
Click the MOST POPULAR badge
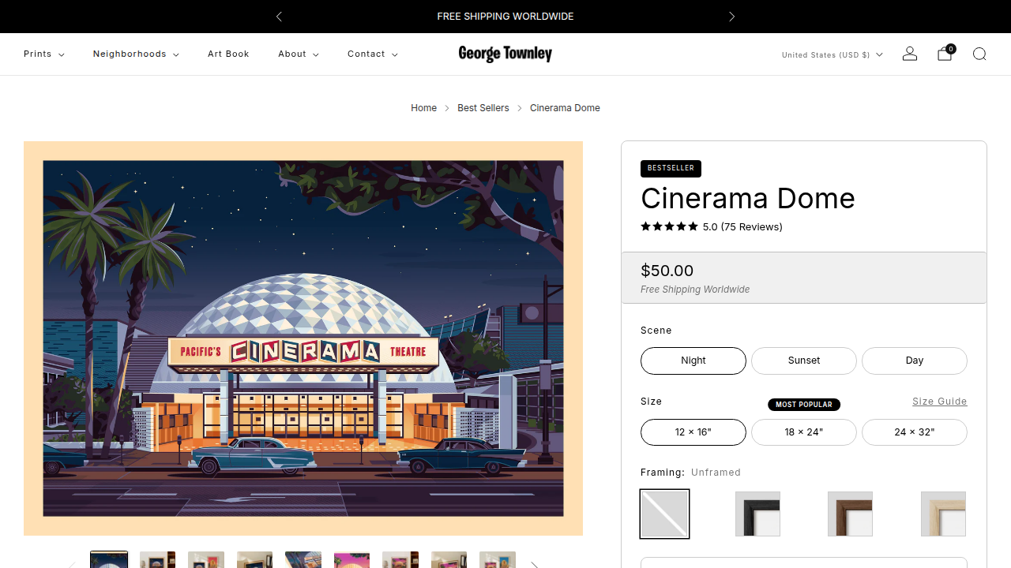(x=804, y=405)
